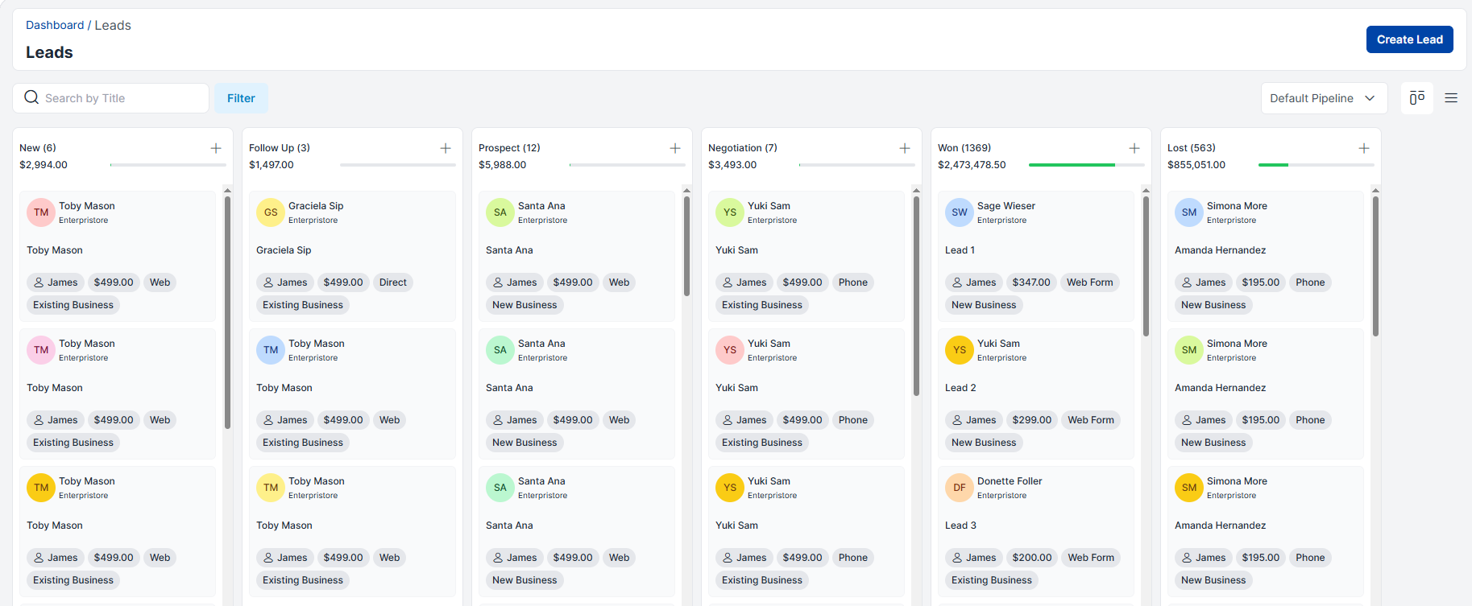Screen dimensions: 1472x606
Task: Open the Default Pipeline dropdown
Action: point(1323,98)
